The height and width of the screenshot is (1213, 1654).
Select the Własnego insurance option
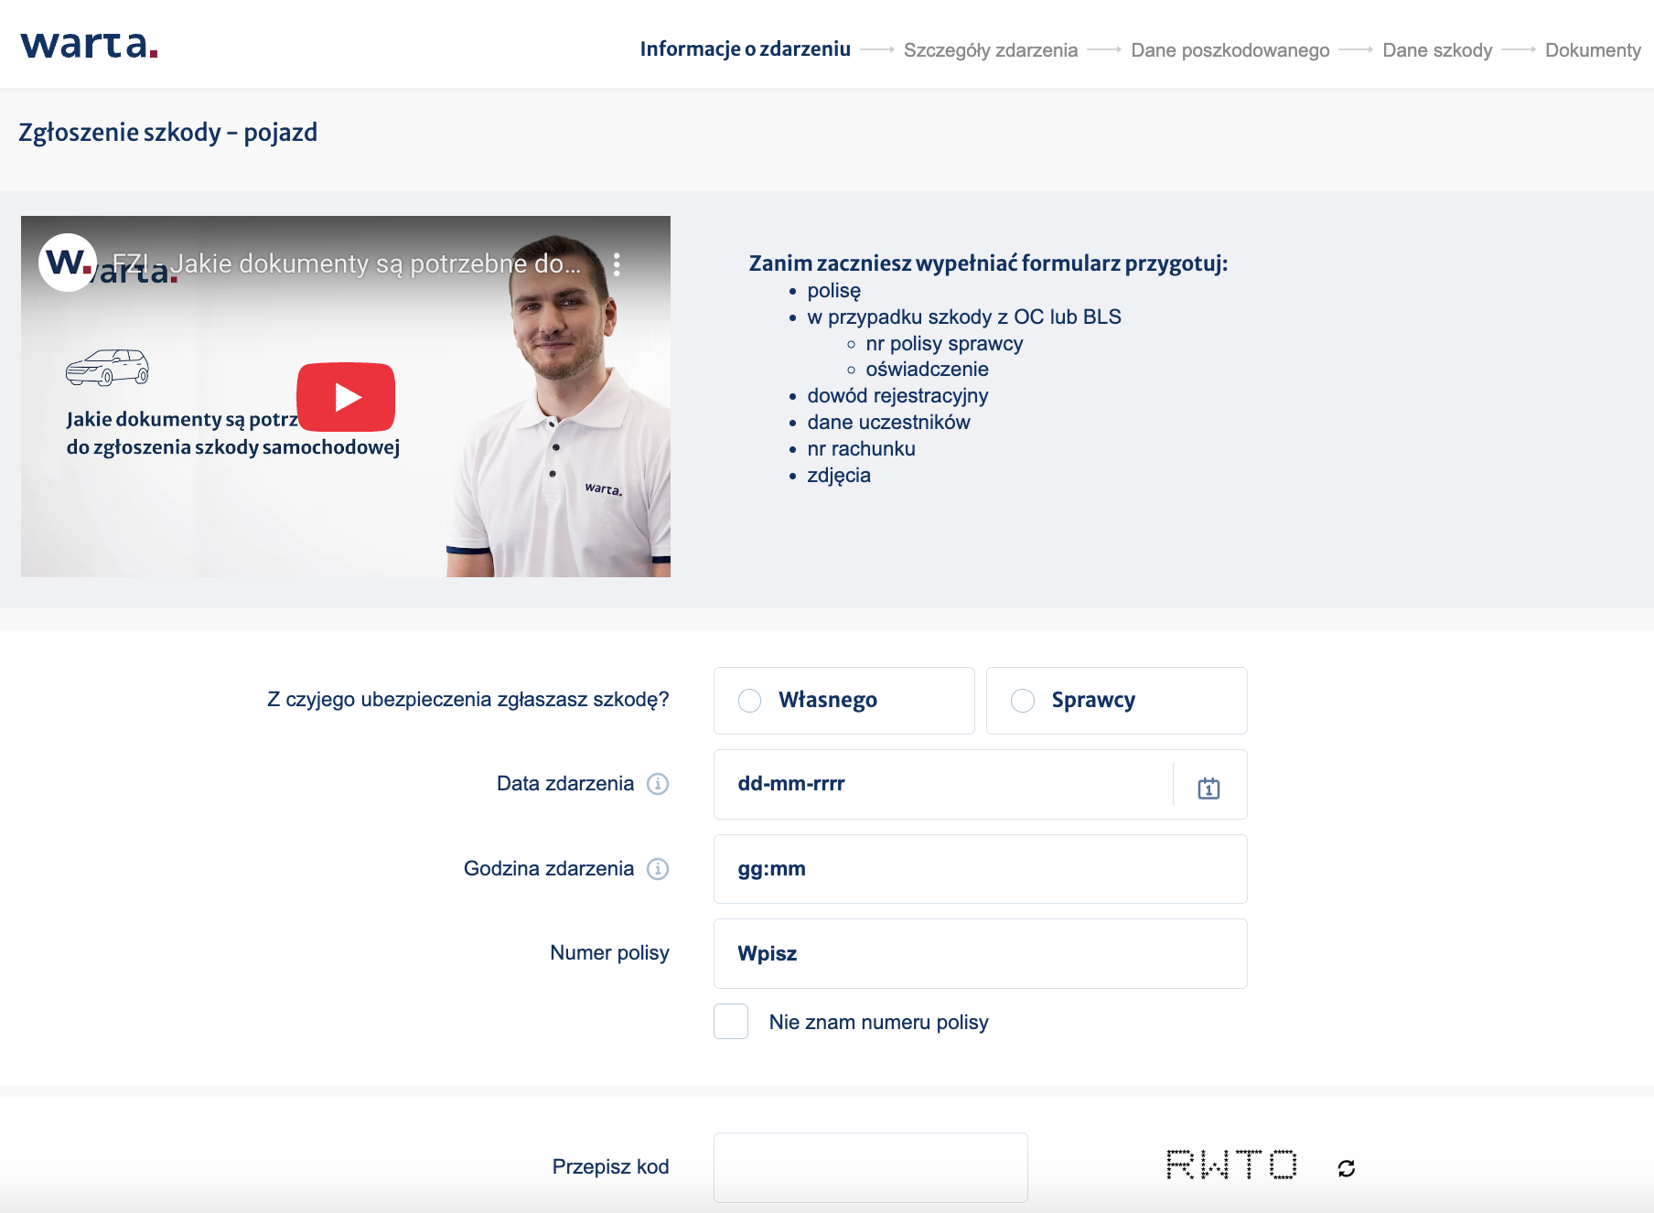(750, 700)
